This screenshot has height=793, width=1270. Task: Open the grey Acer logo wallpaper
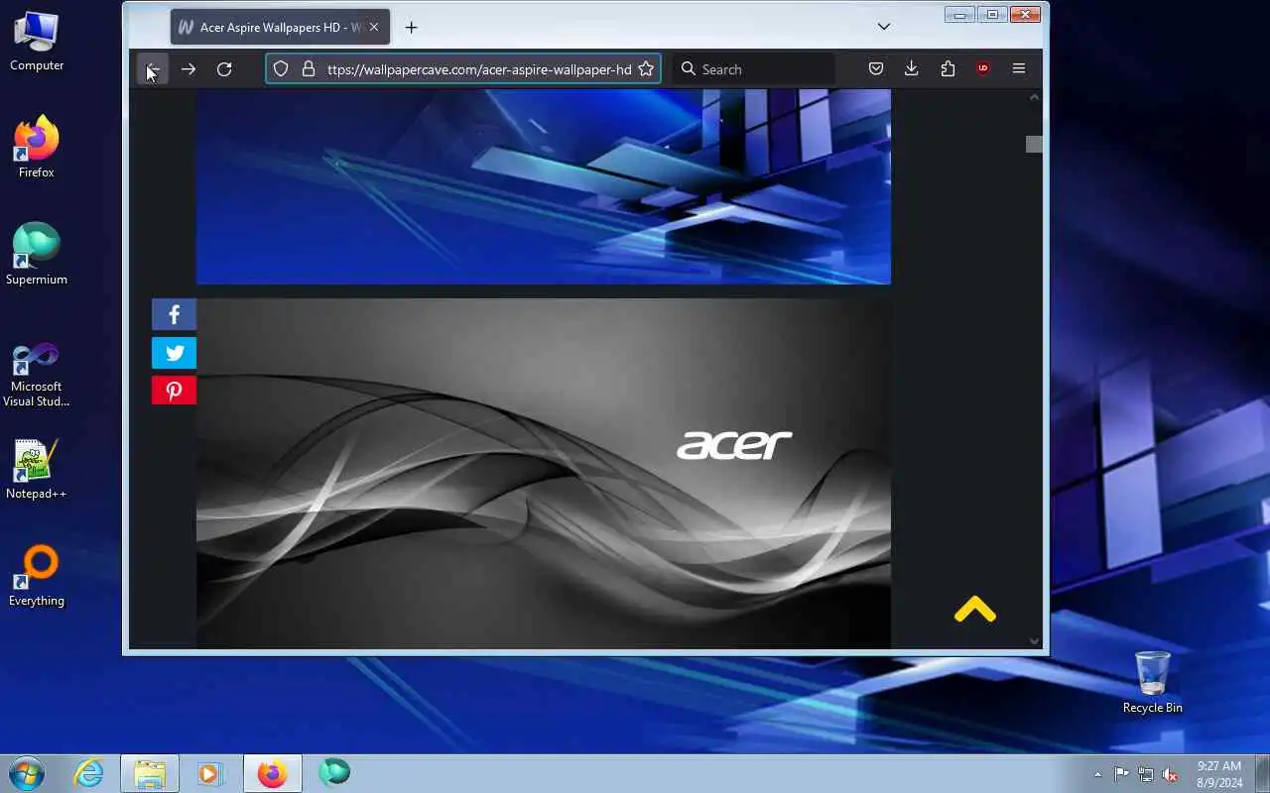click(x=544, y=474)
